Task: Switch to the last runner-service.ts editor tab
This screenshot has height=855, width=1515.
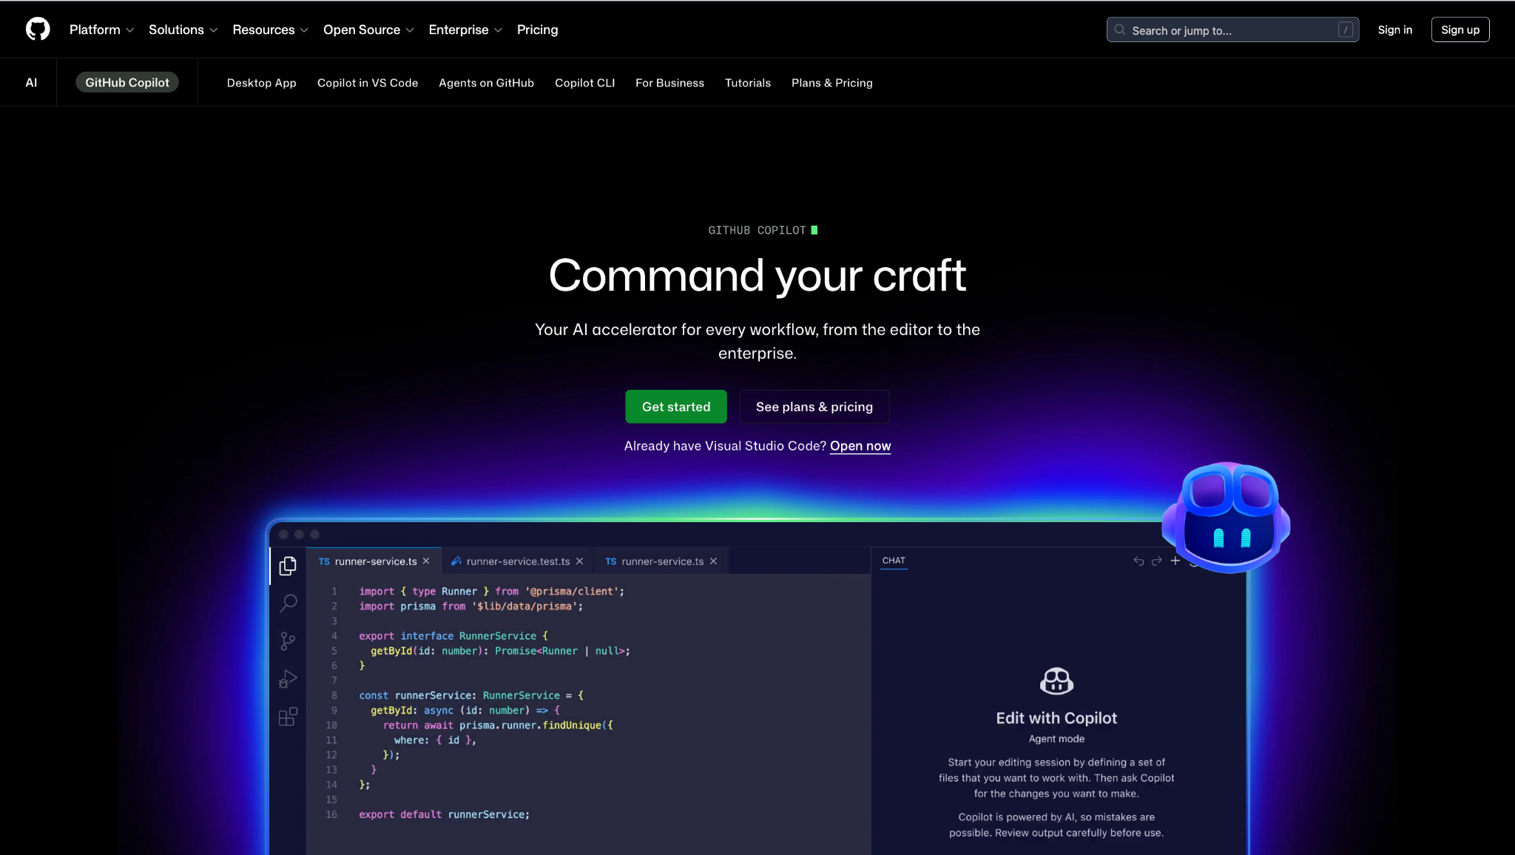Action: coord(662,561)
